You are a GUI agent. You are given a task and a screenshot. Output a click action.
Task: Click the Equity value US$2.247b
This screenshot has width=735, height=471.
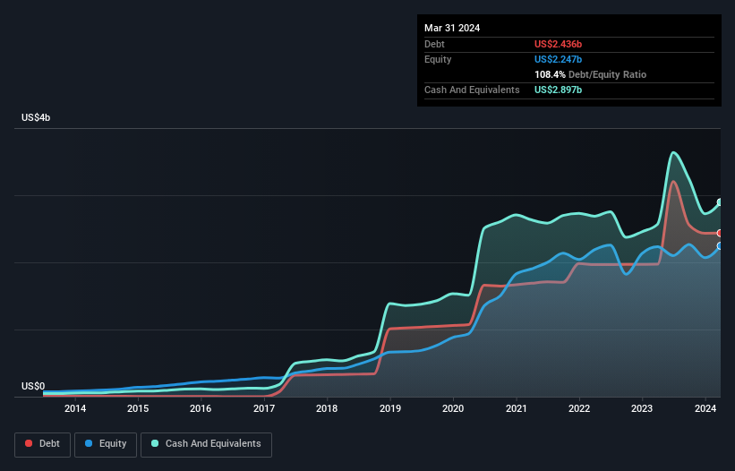[558, 59]
